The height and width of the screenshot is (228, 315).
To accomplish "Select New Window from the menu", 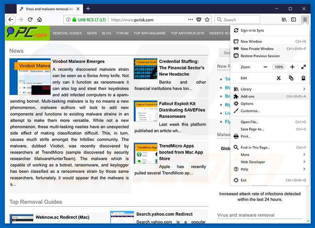I will click(x=270, y=41).
